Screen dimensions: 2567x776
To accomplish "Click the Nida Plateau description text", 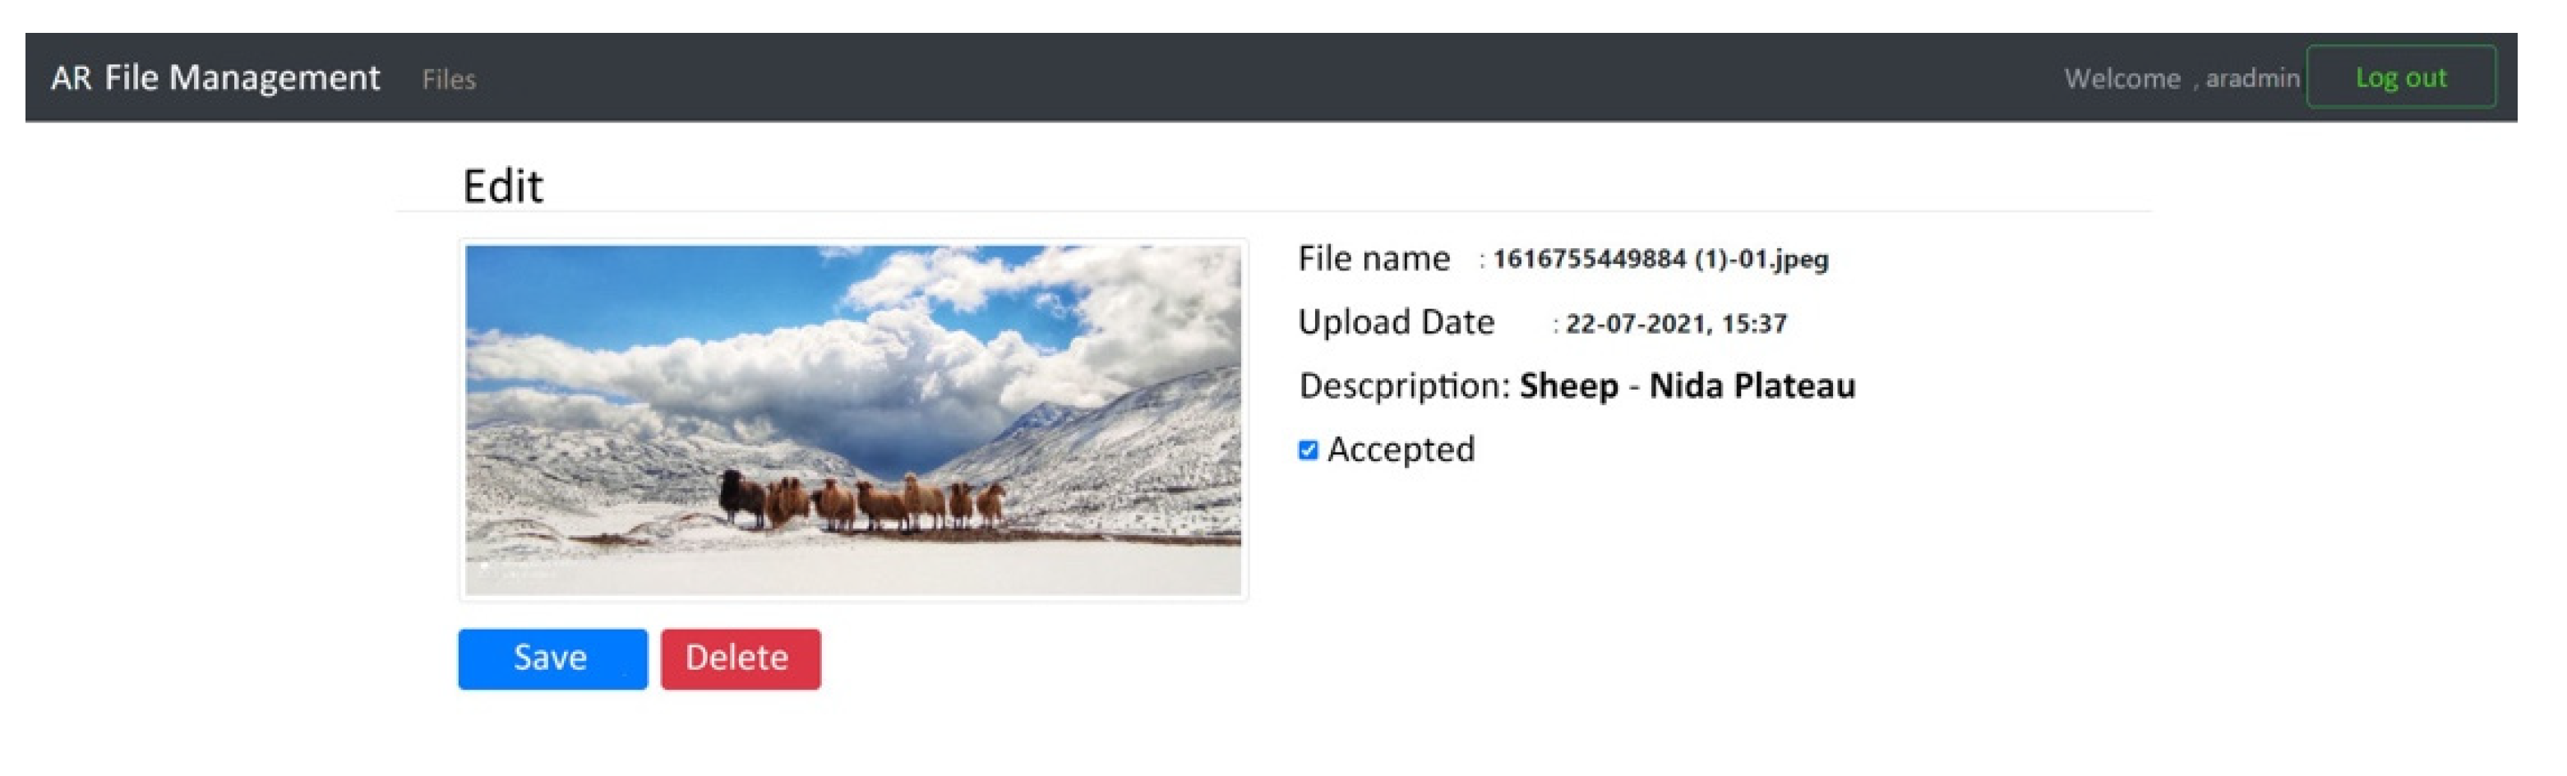I will 1752,386.
